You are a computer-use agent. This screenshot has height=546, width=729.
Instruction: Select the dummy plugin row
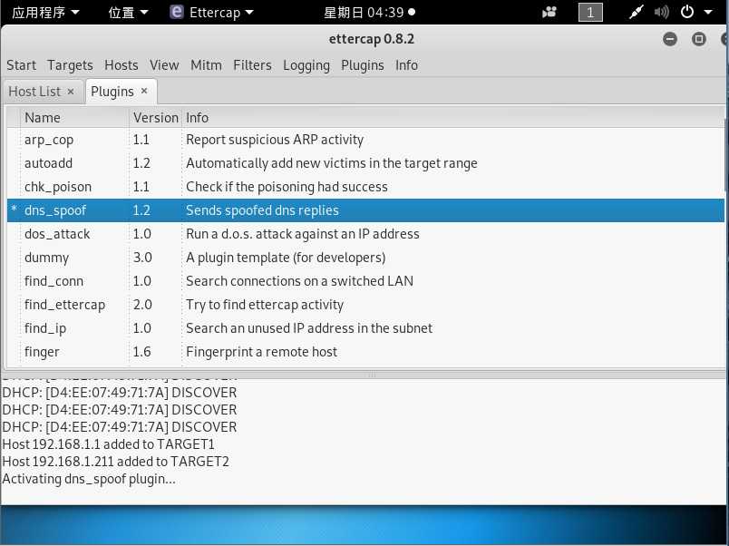coord(365,258)
